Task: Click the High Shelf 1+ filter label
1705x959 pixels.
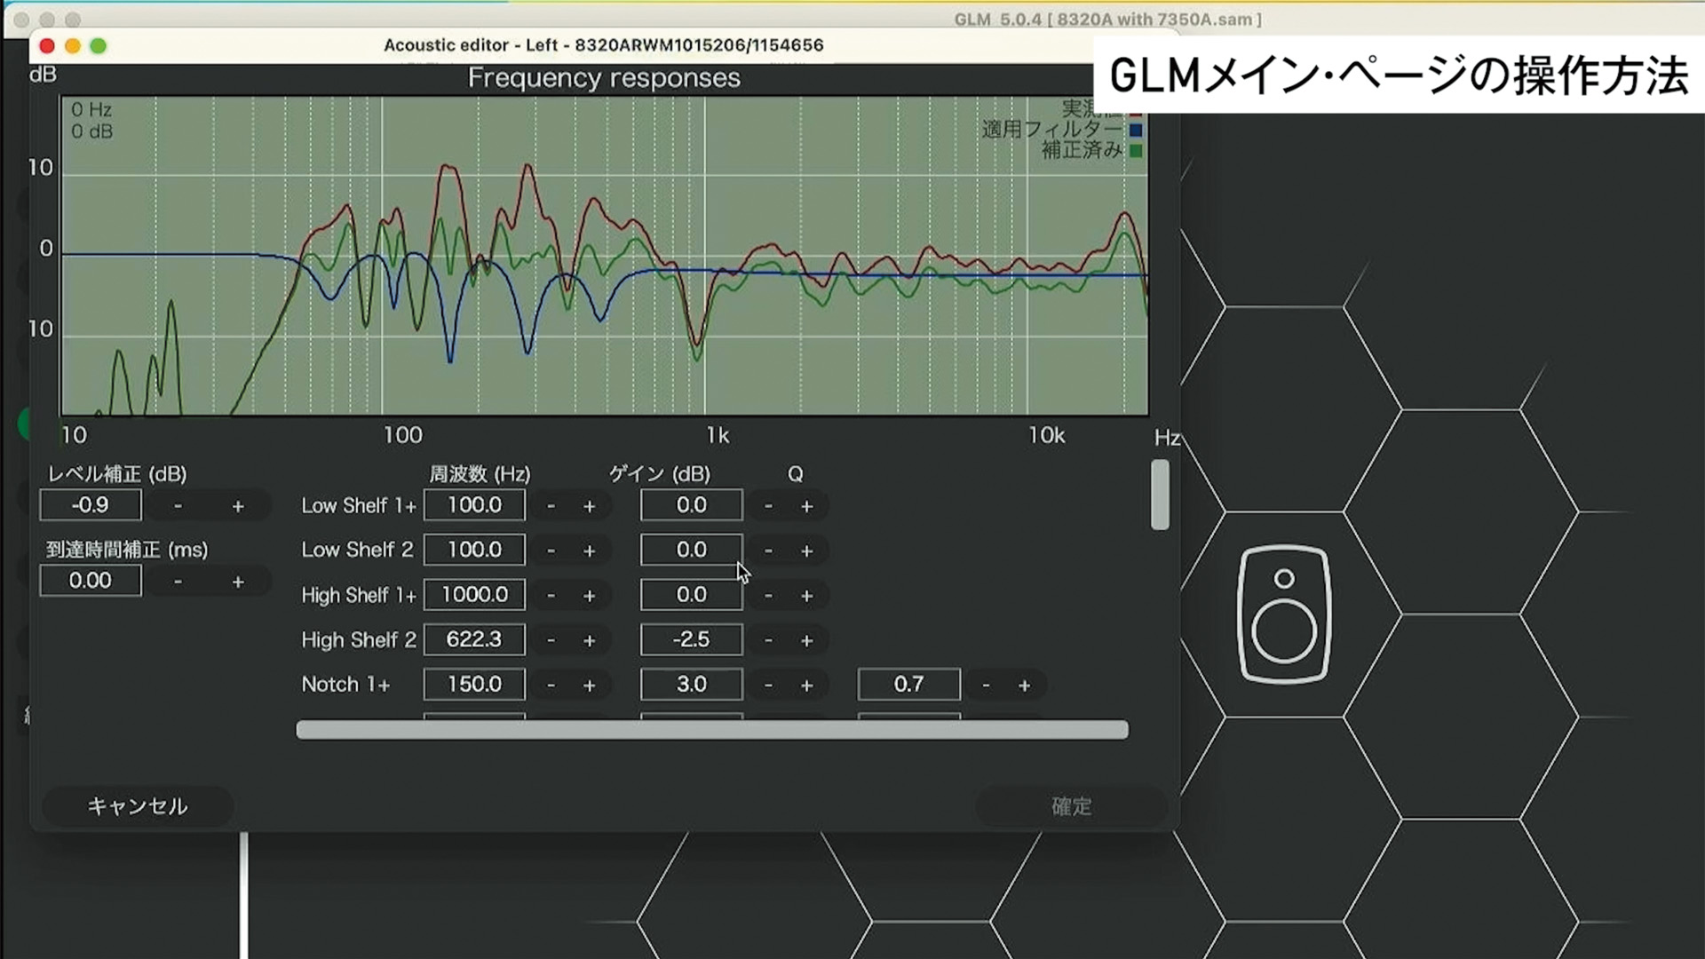Action: [359, 595]
